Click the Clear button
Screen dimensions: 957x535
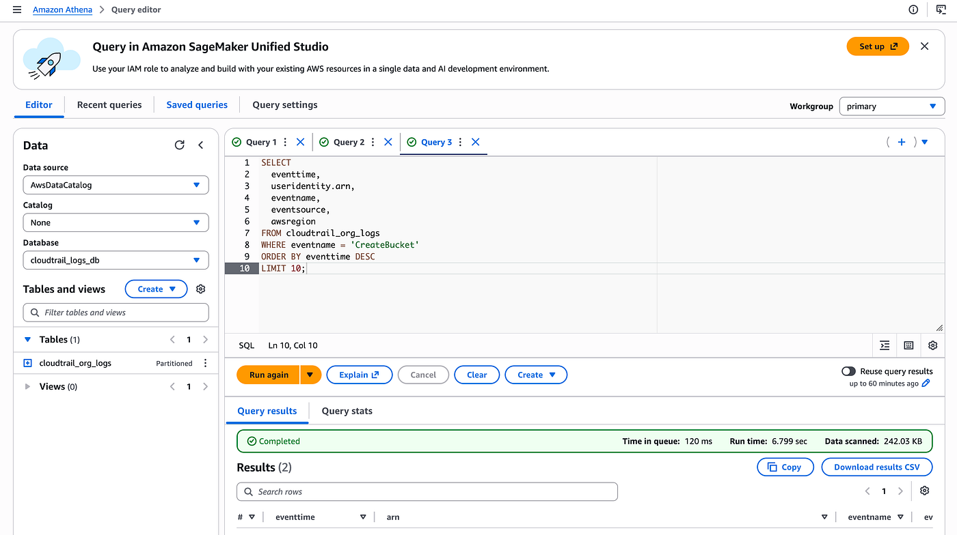[477, 375]
